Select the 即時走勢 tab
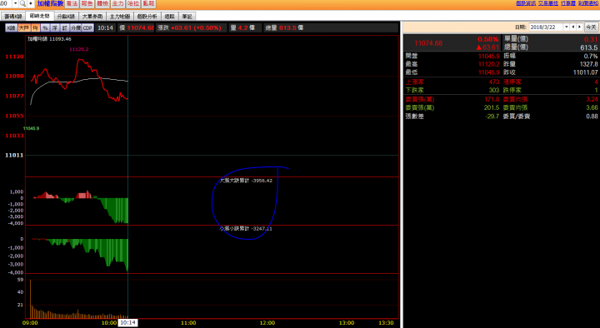The height and width of the screenshot is (328, 600). [x=40, y=16]
